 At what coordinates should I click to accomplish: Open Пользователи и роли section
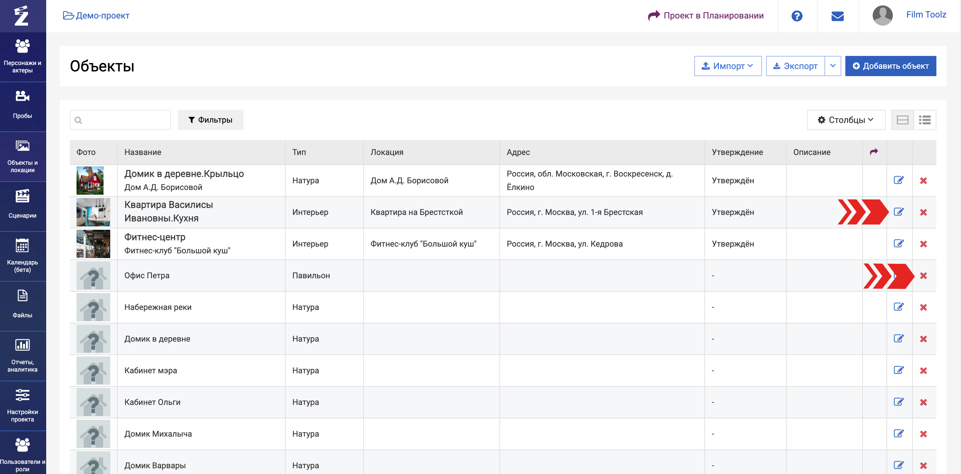point(22,453)
